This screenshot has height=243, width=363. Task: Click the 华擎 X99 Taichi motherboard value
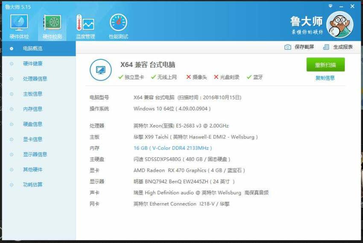(x=196, y=137)
